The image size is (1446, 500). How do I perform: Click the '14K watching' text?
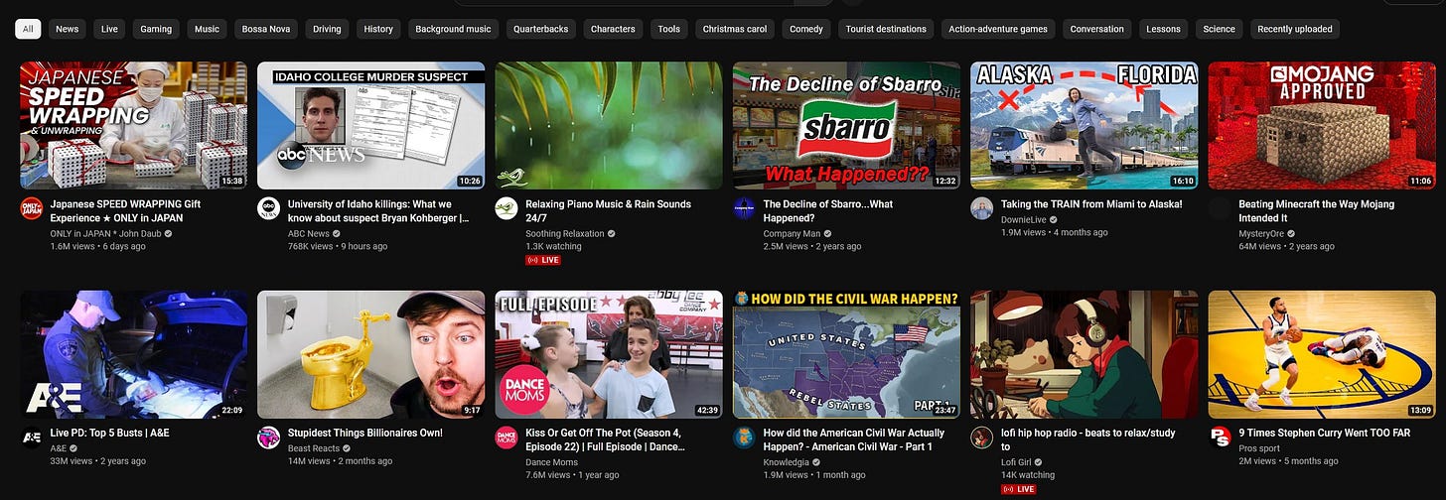pos(1026,475)
